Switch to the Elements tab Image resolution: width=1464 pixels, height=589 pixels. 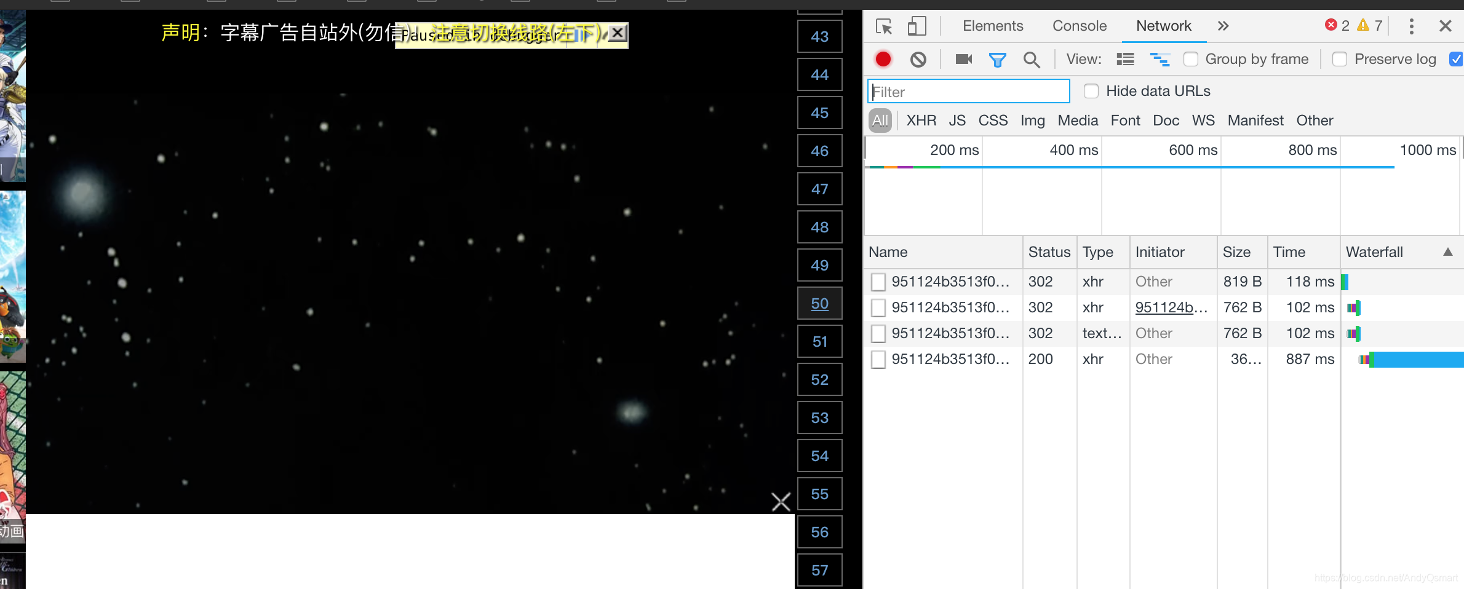(992, 26)
